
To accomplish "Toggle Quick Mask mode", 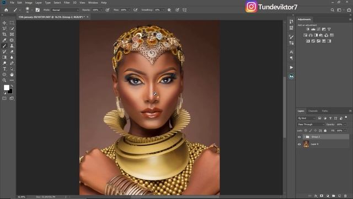I will coord(4,98).
